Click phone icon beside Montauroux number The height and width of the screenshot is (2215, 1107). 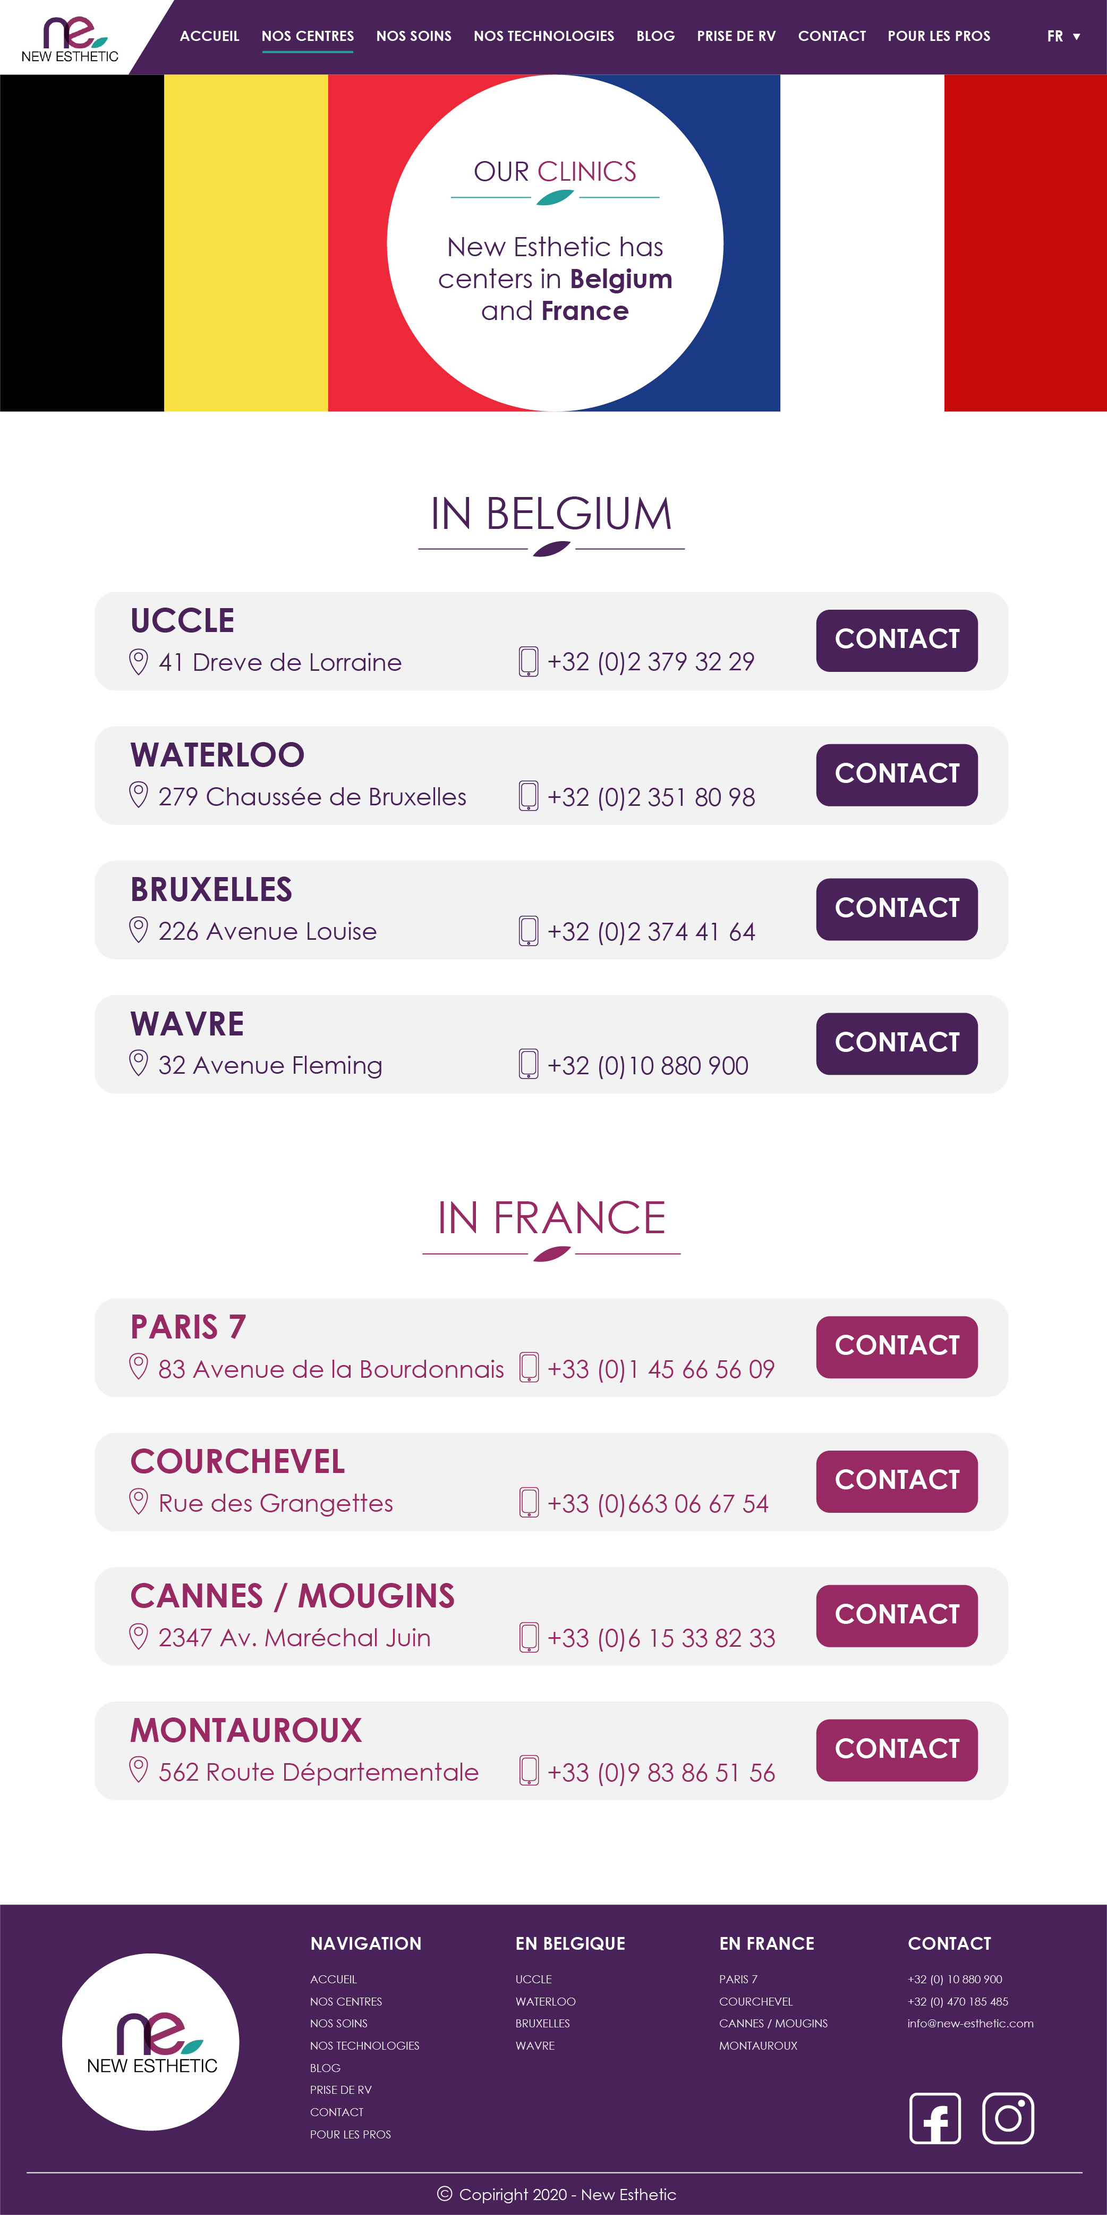tap(529, 1771)
